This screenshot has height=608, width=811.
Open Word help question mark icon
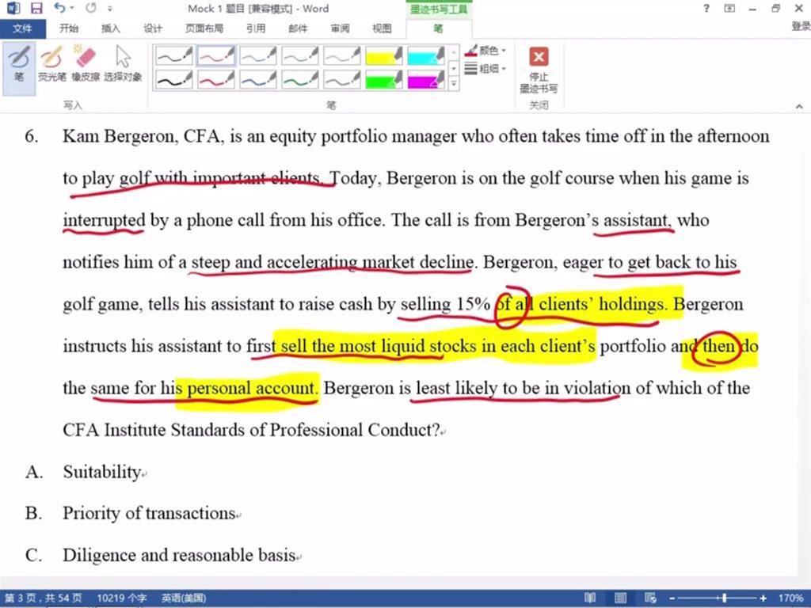pyautogui.click(x=706, y=9)
